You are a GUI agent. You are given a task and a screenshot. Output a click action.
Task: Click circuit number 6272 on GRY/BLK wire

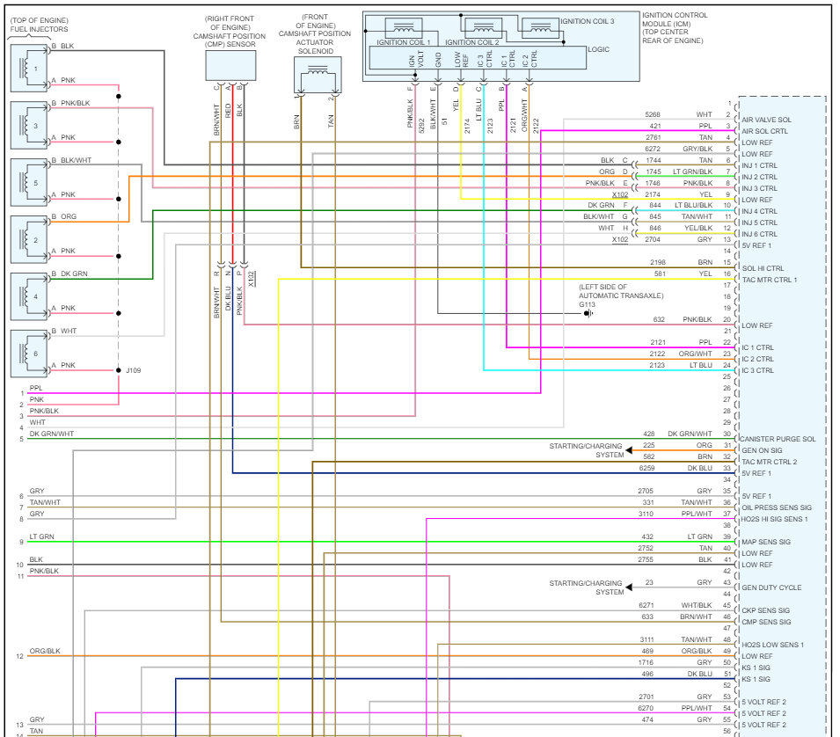click(x=653, y=149)
